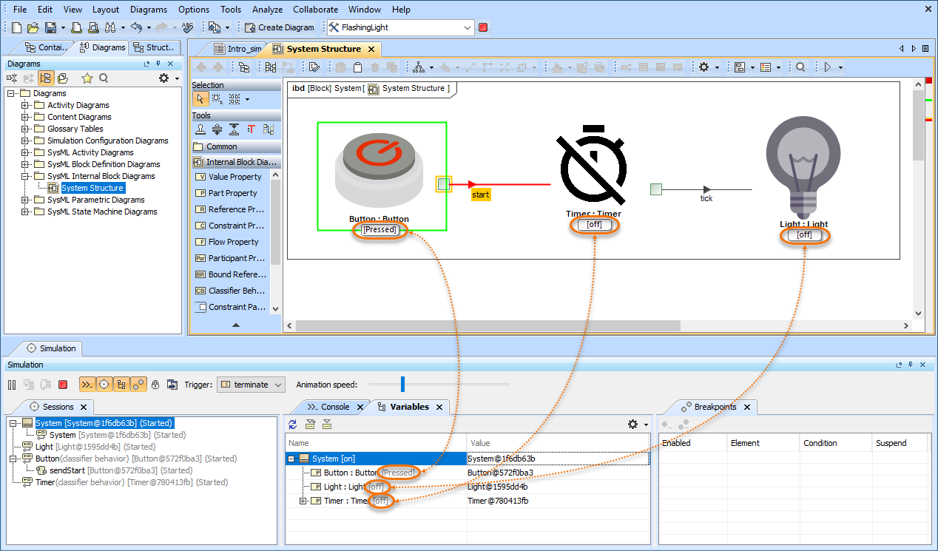Click the refresh icon in the Variables pane
The height and width of the screenshot is (551, 938).
(293, 425)
